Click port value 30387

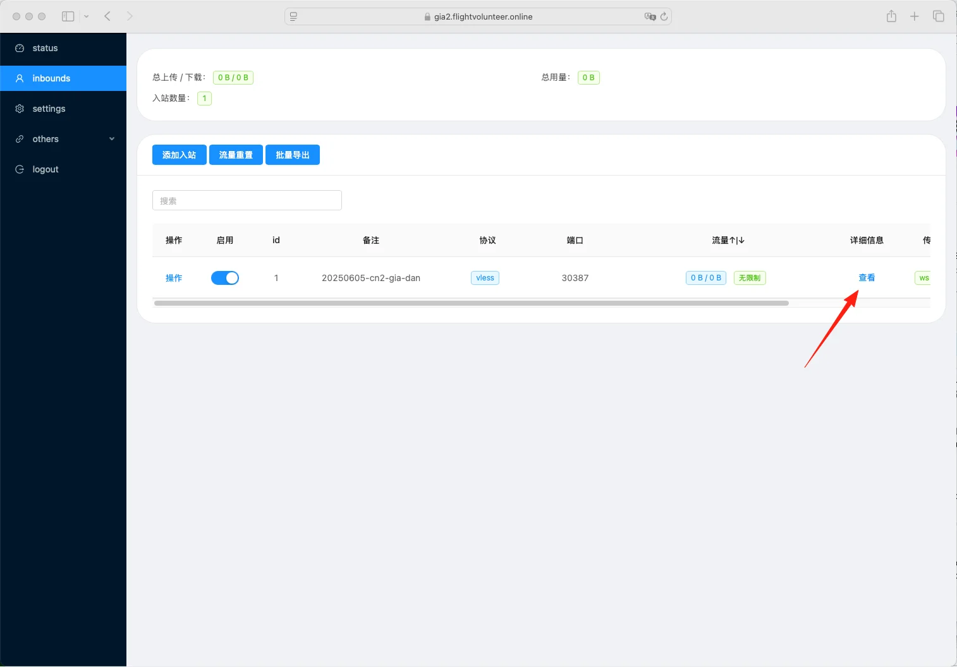pyautogui.click(x=575, y=278)
